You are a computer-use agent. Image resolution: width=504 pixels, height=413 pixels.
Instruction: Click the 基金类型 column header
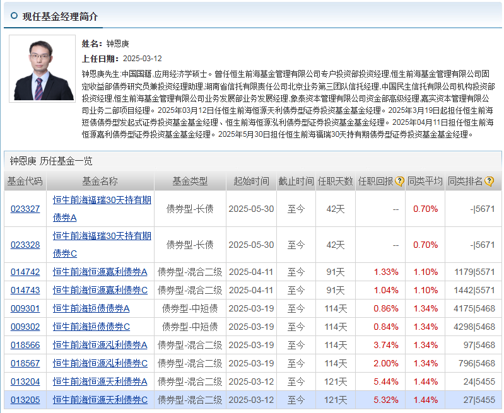click(190, 181)
